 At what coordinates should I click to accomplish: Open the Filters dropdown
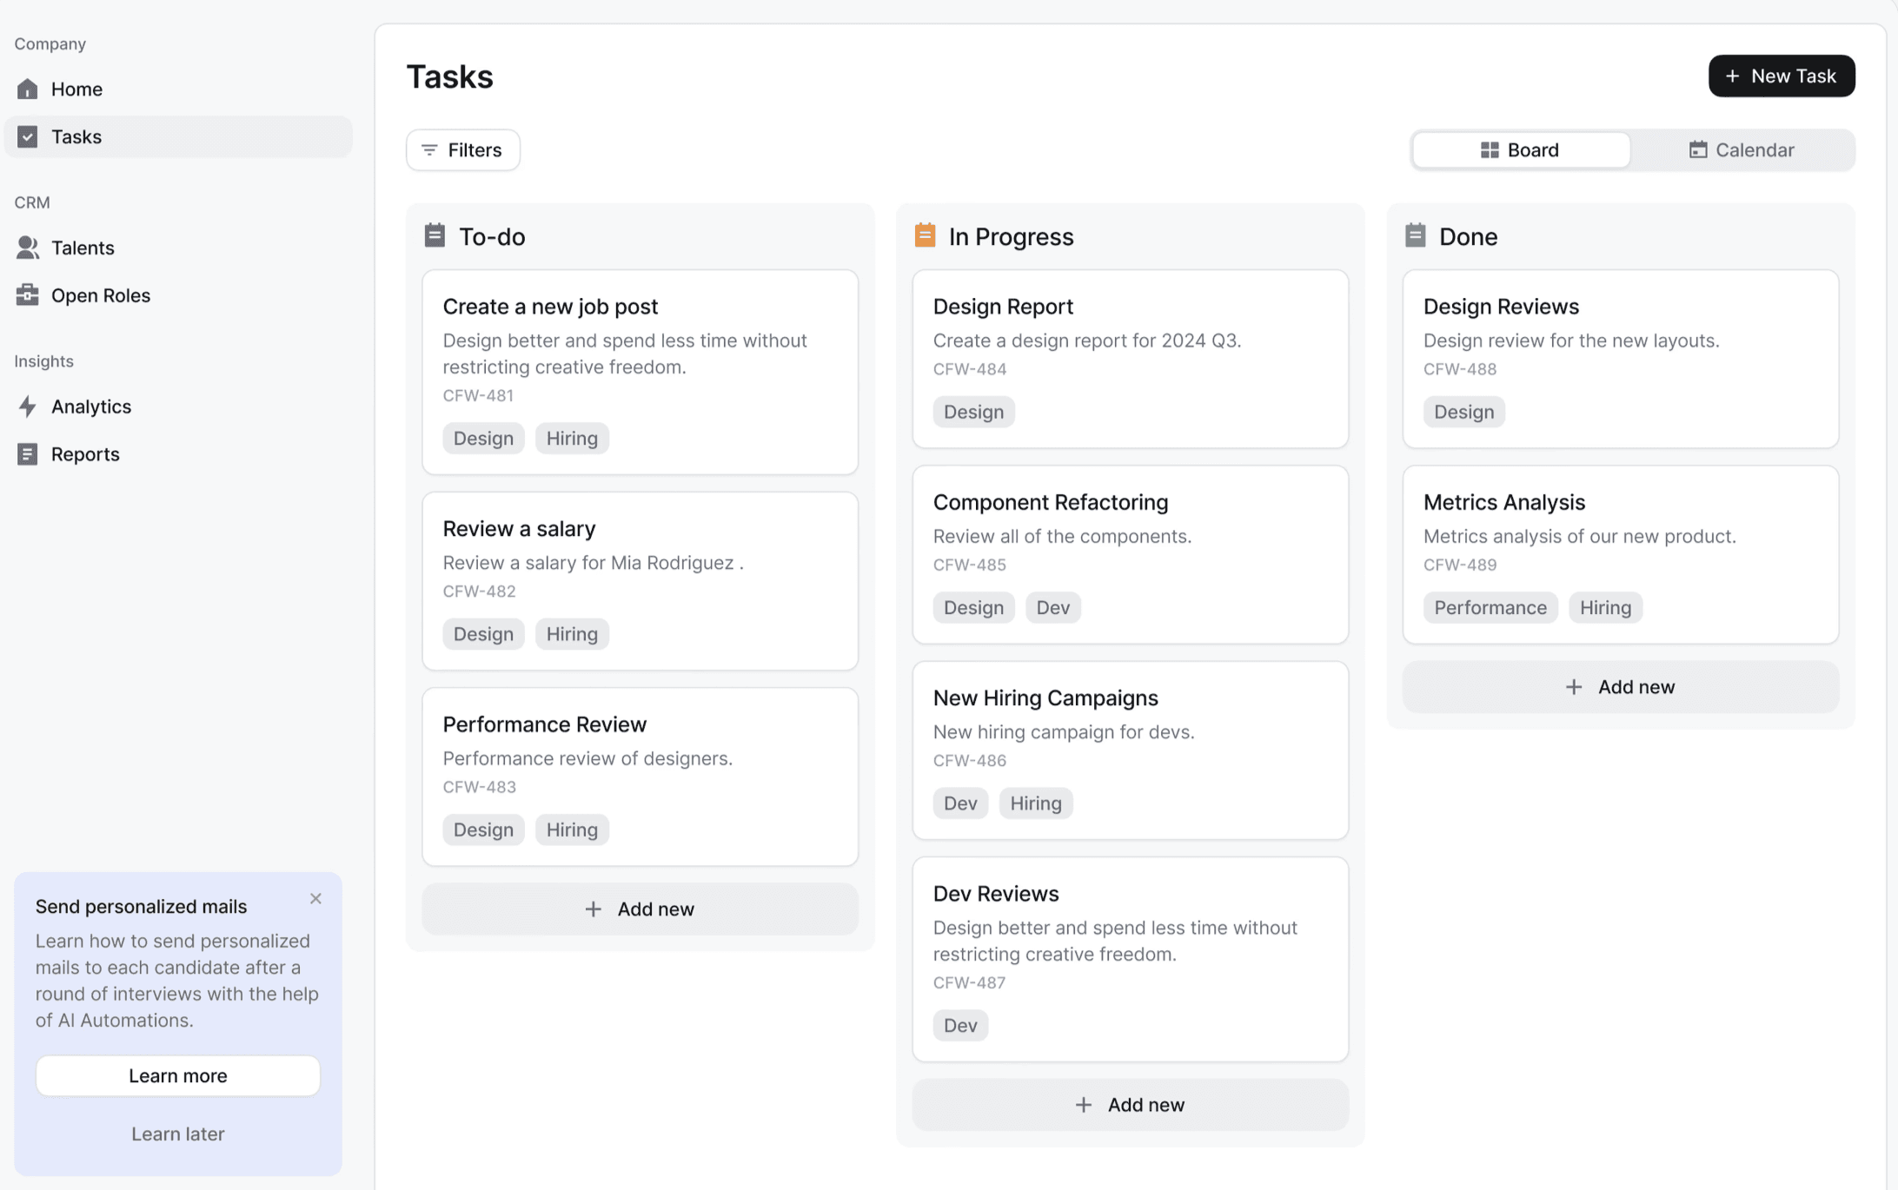click(x=462, y=150)
